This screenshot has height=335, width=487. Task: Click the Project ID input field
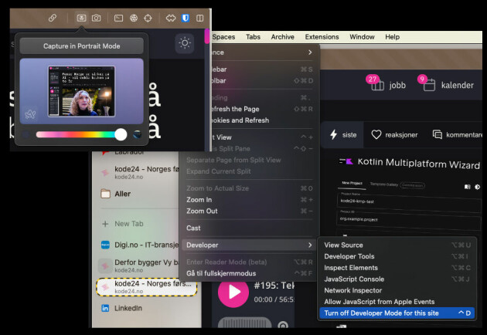pos(409,220)
